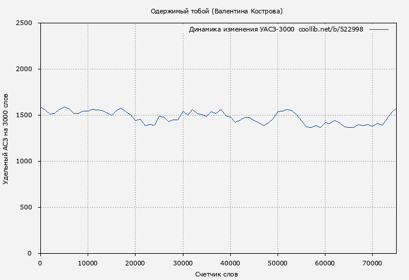Screen dimensions: 409x280
Task: Click the horizontal axis label "Счетчик слов"
Action: [216, 274]
